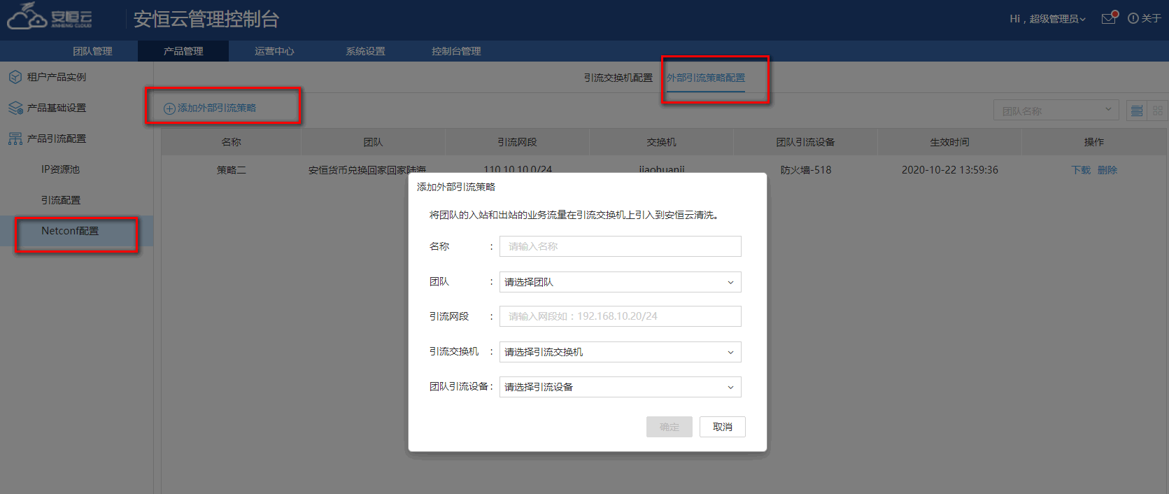Click the 添加外部引流策略 toolbar button
The height and width of the screenshot is (494, 1169).
click(x=210, y=108)
